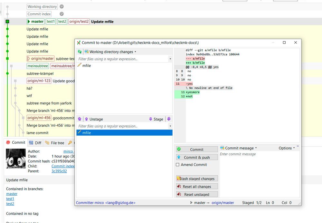Screen dimensions: 322x223
Task: Click the purple Stage arrow button
Action: tap(156, 119)
